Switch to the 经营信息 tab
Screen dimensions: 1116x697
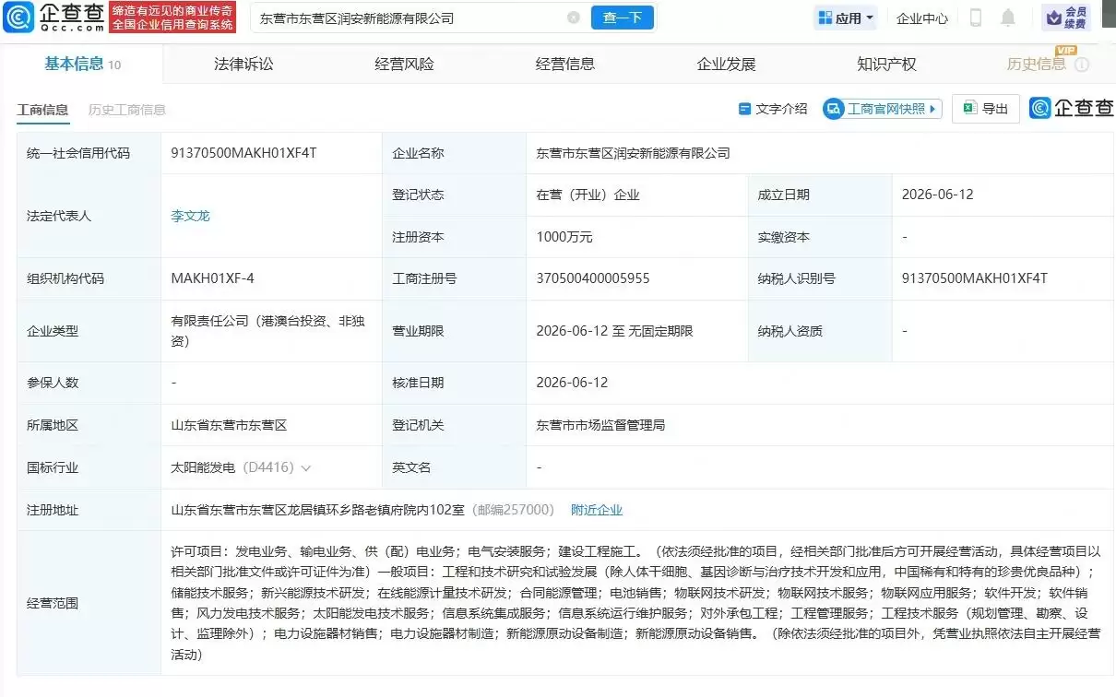[565, 64]
